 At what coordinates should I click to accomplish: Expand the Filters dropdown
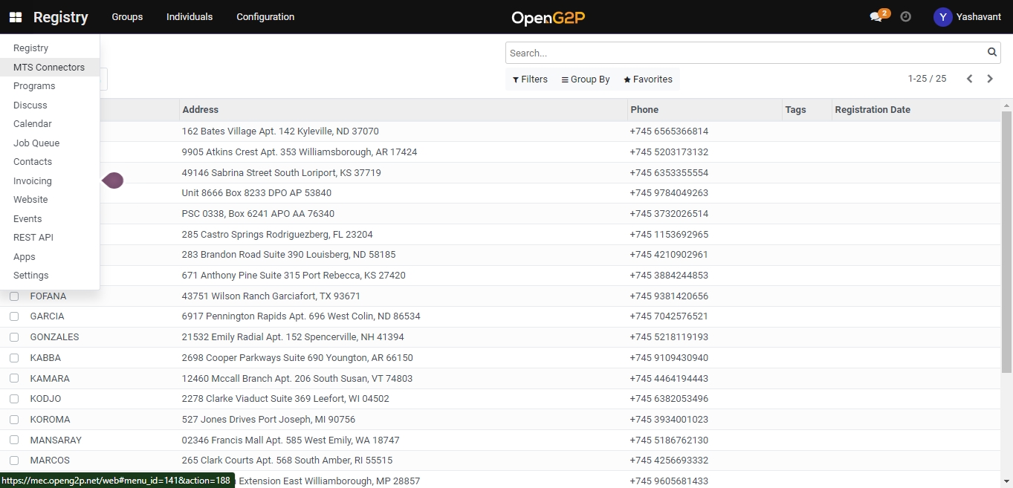tap(530, 79)
